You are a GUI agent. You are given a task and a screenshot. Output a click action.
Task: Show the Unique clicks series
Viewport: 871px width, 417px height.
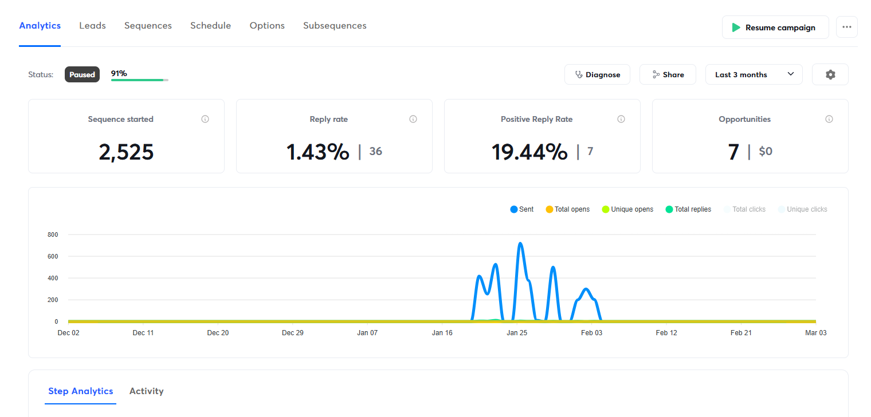click(802, 209)
